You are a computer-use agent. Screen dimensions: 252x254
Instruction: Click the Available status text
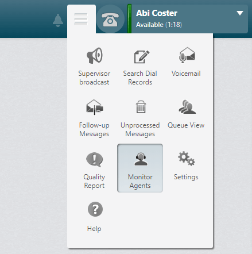pyautogui.click(x=150, y=25)
